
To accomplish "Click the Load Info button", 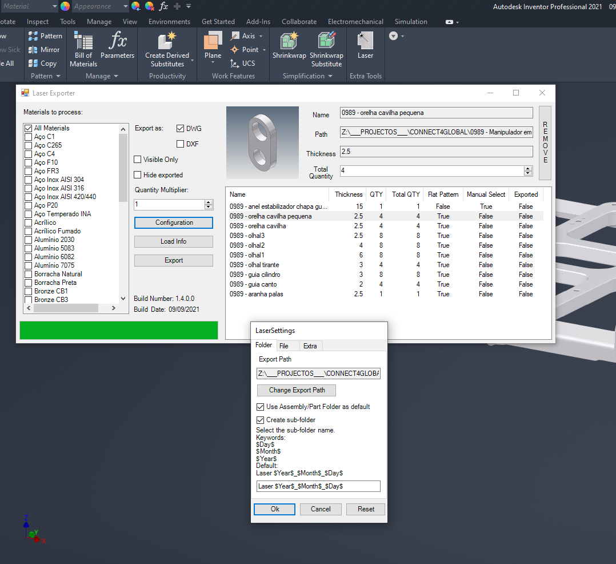I will (174, 241).
